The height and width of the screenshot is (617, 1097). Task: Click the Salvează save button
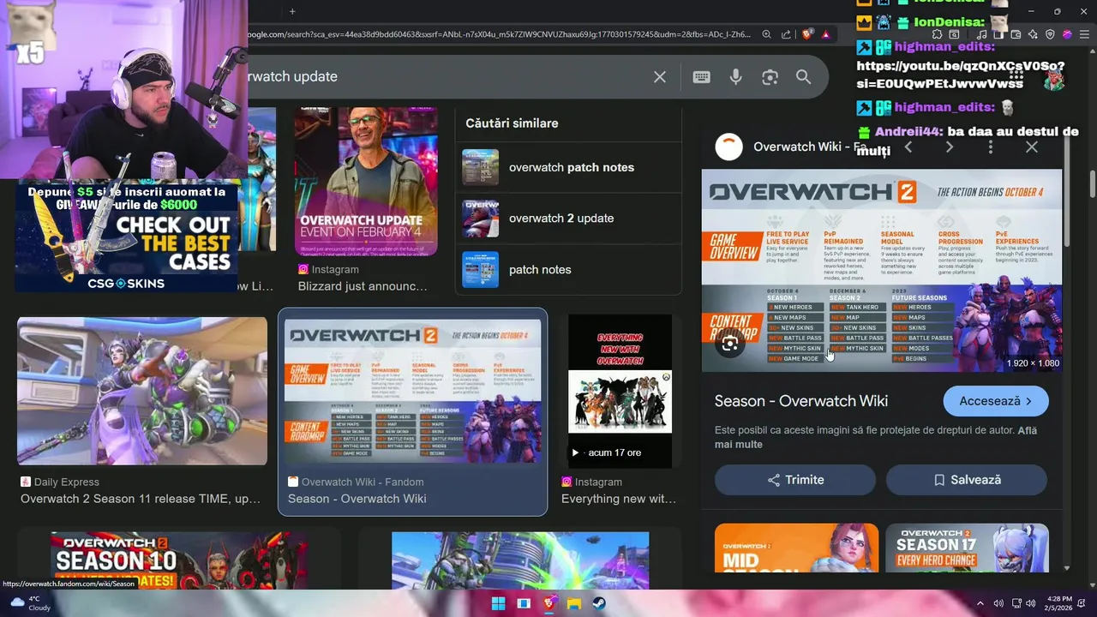pyautogui.click(x=967, y=480)
